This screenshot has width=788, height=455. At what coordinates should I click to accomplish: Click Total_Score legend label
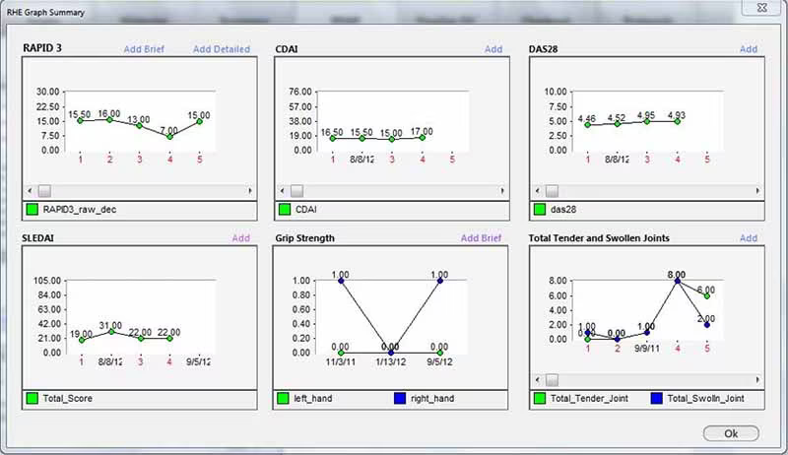point(67,398)
